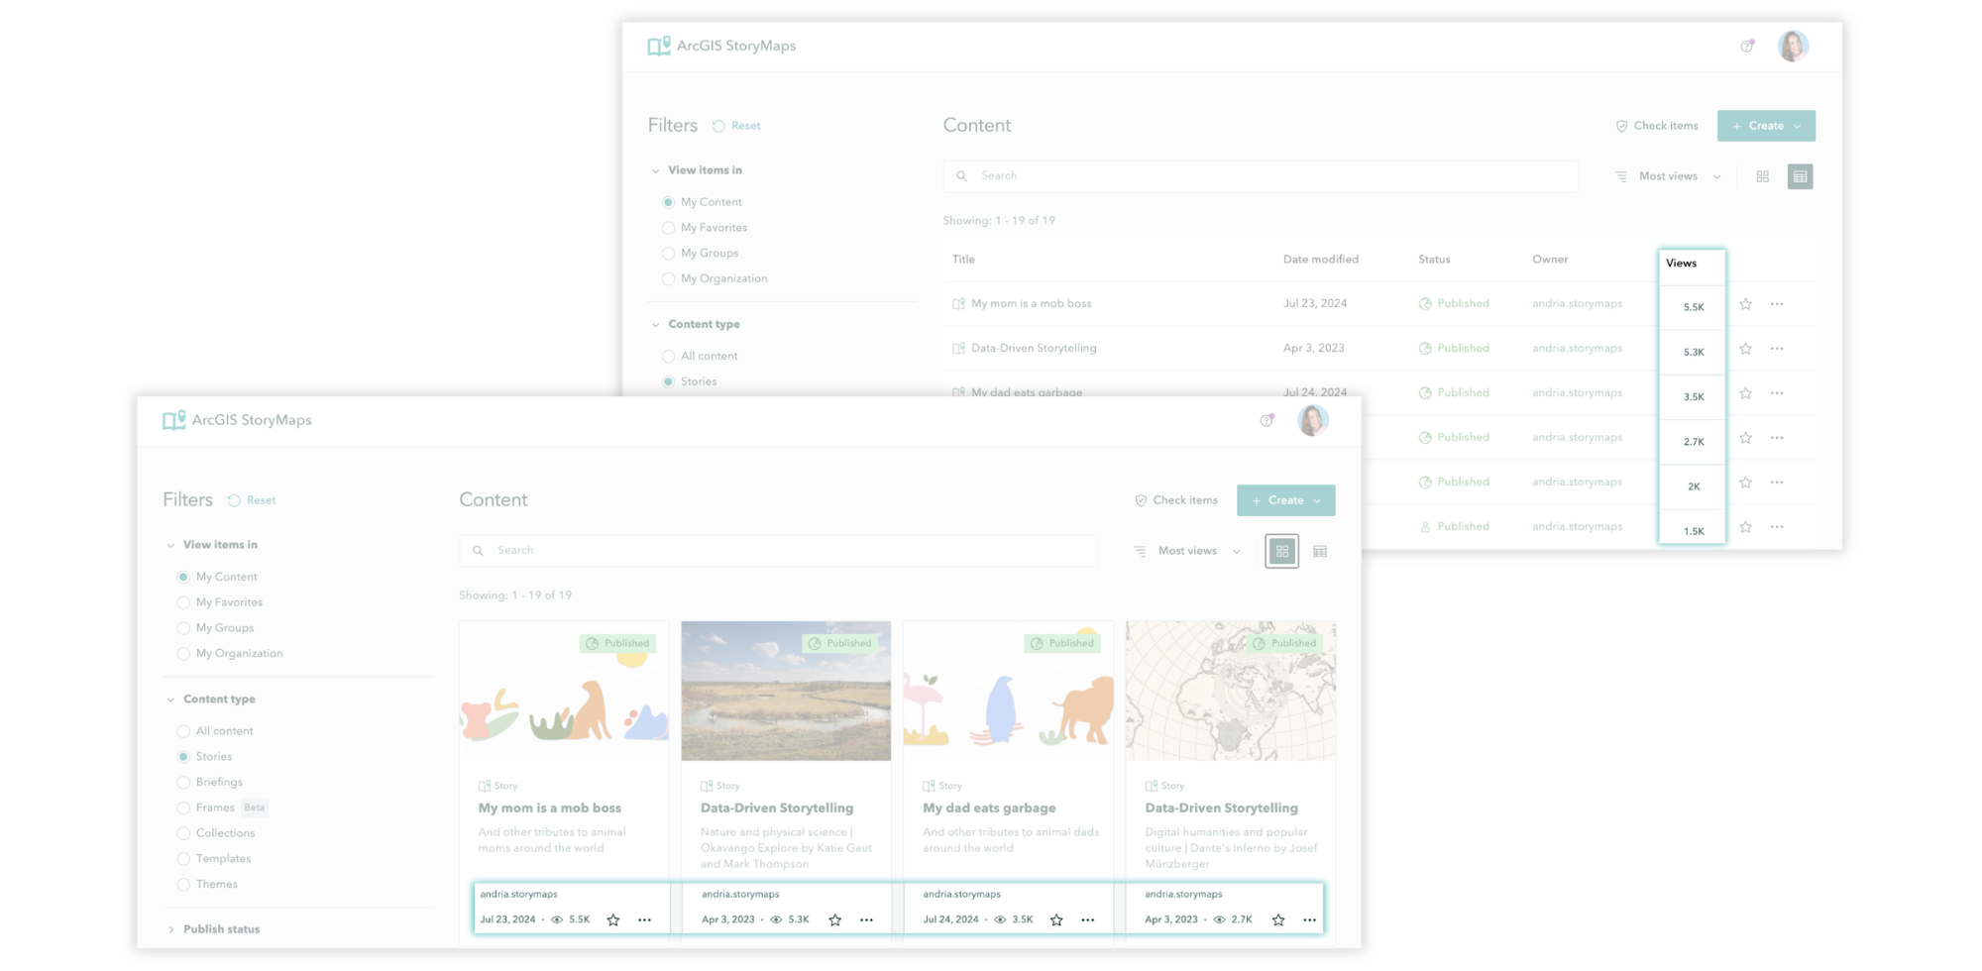Open ellipsis options for My mom is a mob boss
Viewport: 1982px width, 971px height.
click(645, 919)
